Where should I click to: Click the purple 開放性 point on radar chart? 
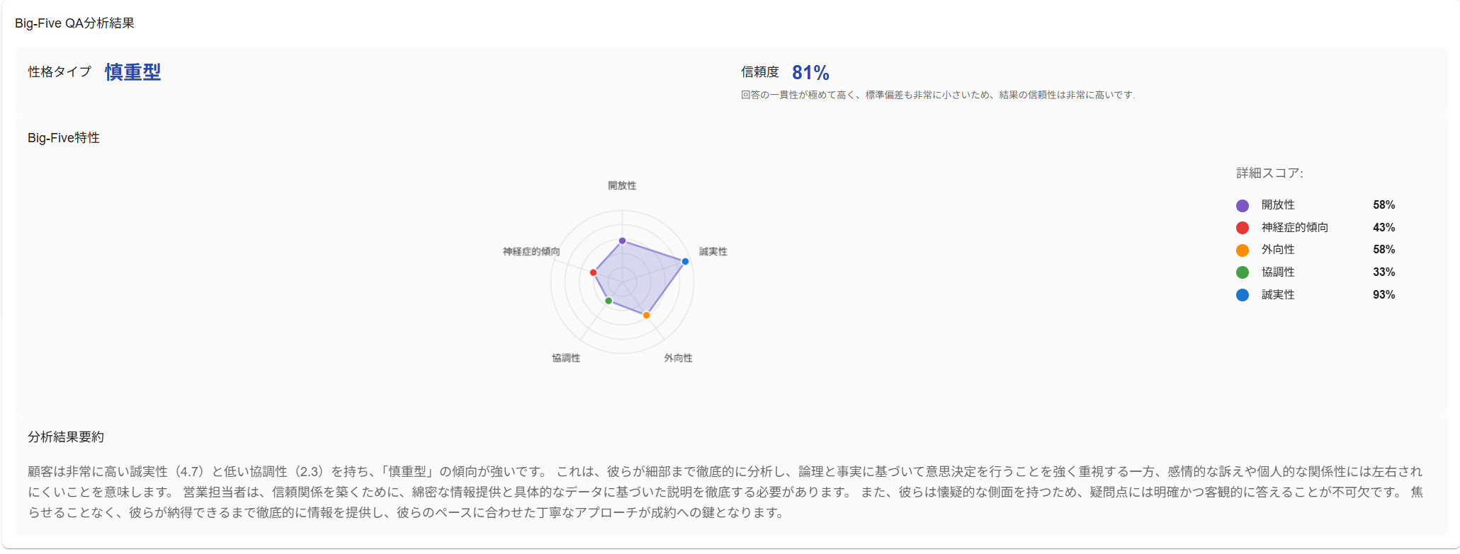point(622,241)
